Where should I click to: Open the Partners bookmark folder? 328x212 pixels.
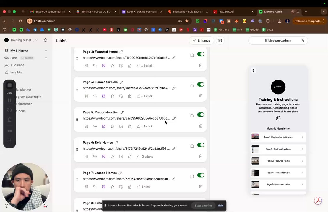(221, 30)
